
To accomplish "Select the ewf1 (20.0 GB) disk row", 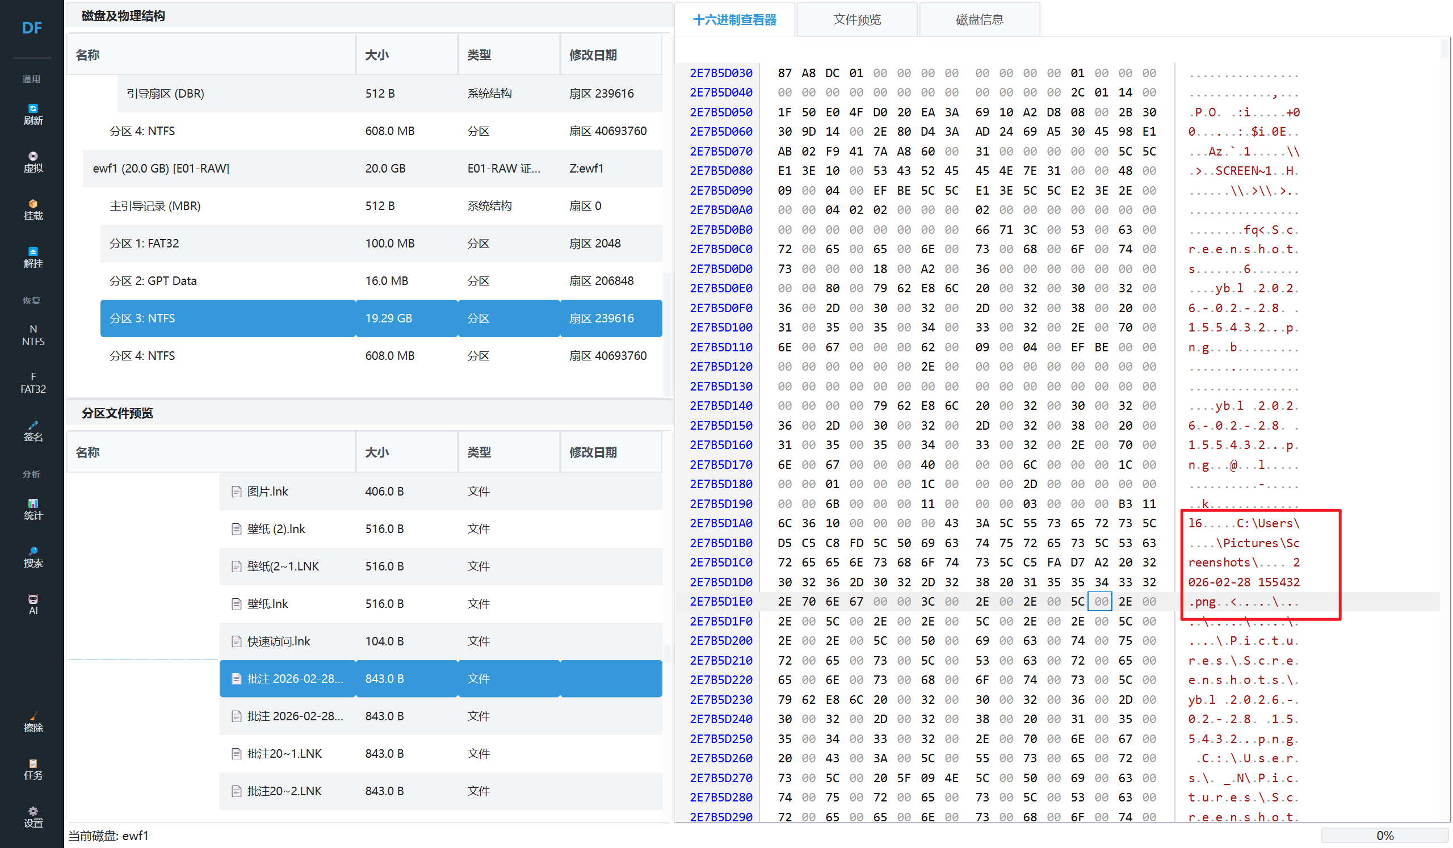I will click(x=161, y=169).
